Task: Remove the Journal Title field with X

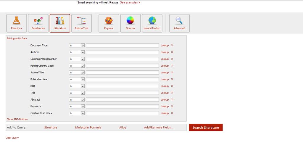Action: coord(172,72)
